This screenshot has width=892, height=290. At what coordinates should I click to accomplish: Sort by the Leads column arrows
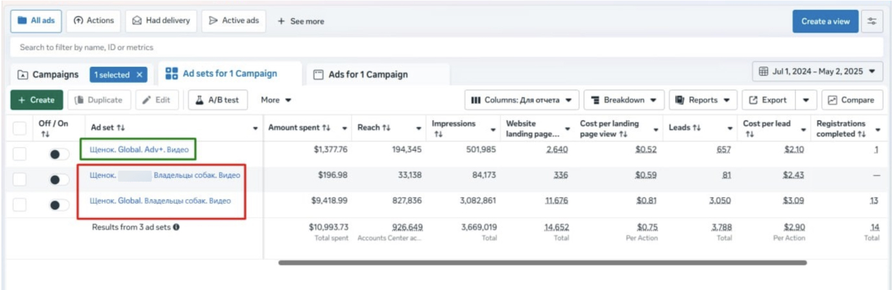pos(697,128)
